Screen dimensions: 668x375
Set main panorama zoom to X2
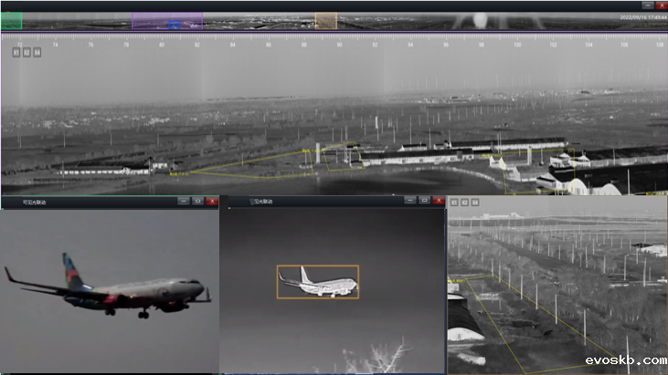[x=27, y=52]
